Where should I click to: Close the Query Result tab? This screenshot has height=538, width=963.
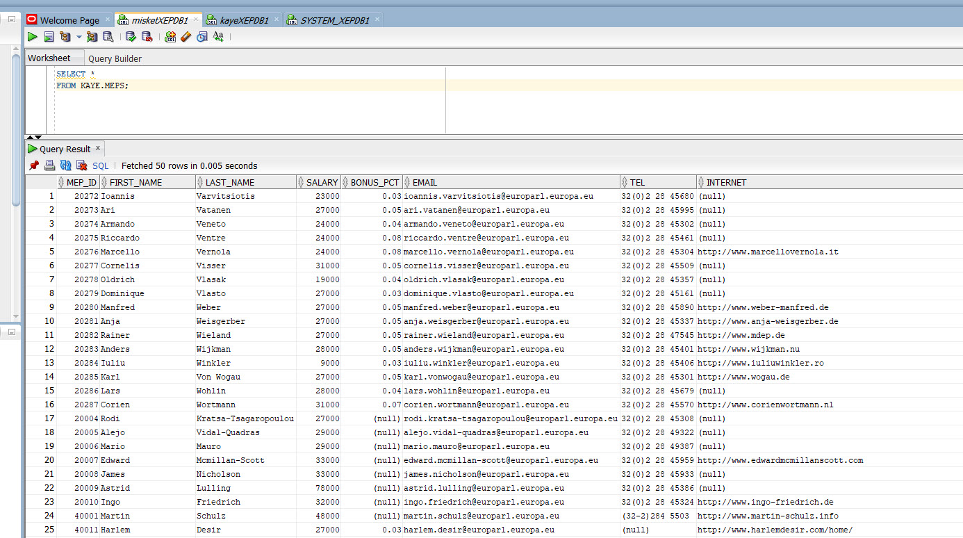click(x=98, y=147)
